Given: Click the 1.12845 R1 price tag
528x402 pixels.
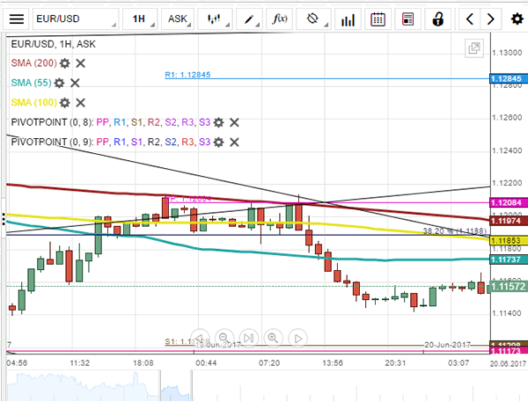Looking at the screenshot, I should point(509,79).
